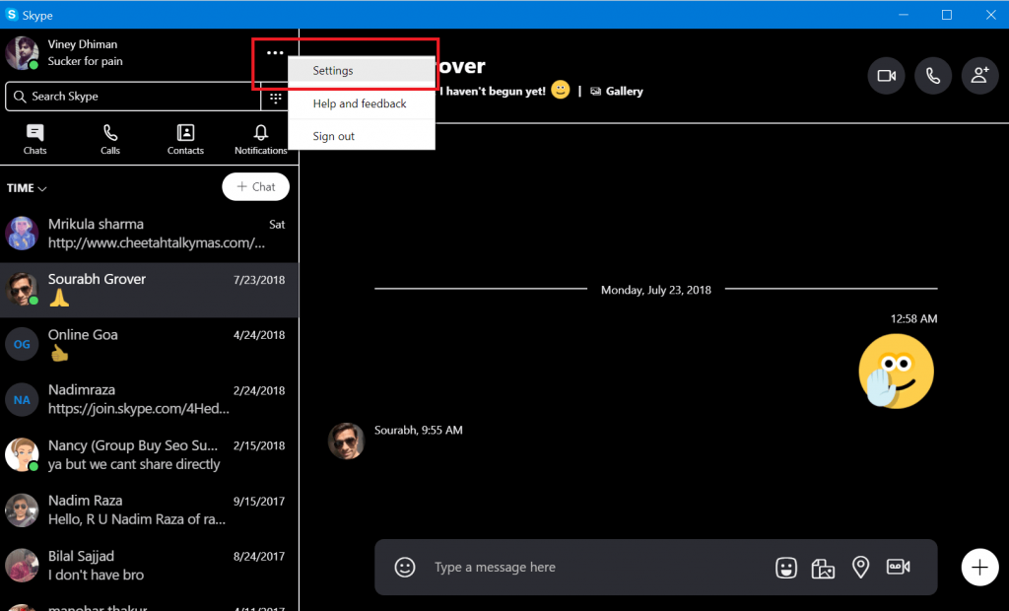Select Settings from the dropdown menu

coord(362,70)
